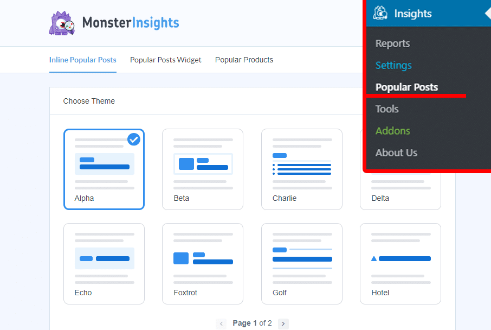Open Tools in the Insights menu

point(387,109)
